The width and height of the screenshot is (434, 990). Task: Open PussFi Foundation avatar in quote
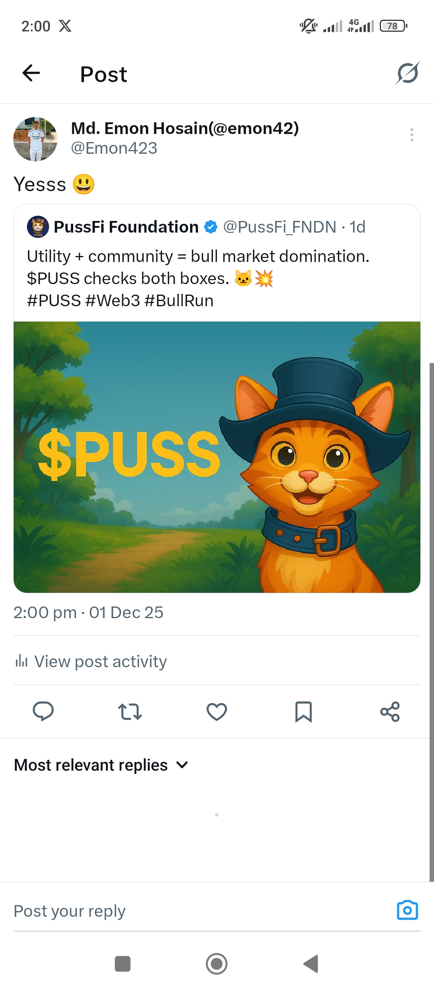(x=38, y=227)
